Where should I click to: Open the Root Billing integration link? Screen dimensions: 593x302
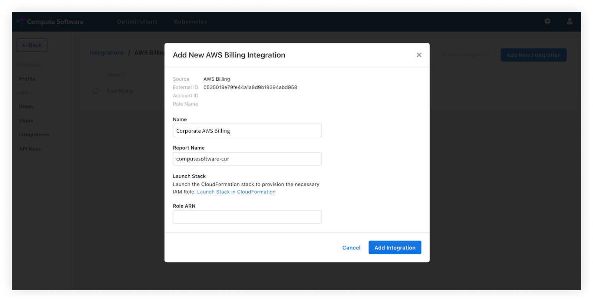tap(119, 91)
